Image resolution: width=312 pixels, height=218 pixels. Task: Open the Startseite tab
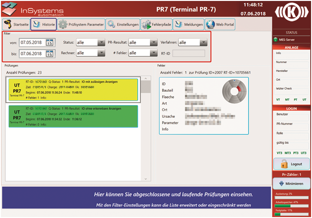16,24
